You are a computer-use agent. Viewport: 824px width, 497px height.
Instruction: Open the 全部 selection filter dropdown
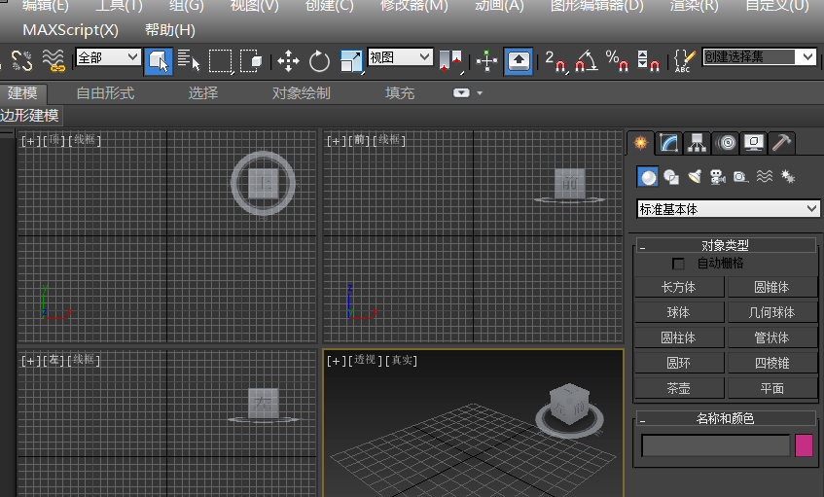(109, 56)
